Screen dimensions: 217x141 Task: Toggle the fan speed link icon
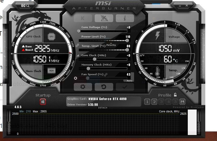106,75
